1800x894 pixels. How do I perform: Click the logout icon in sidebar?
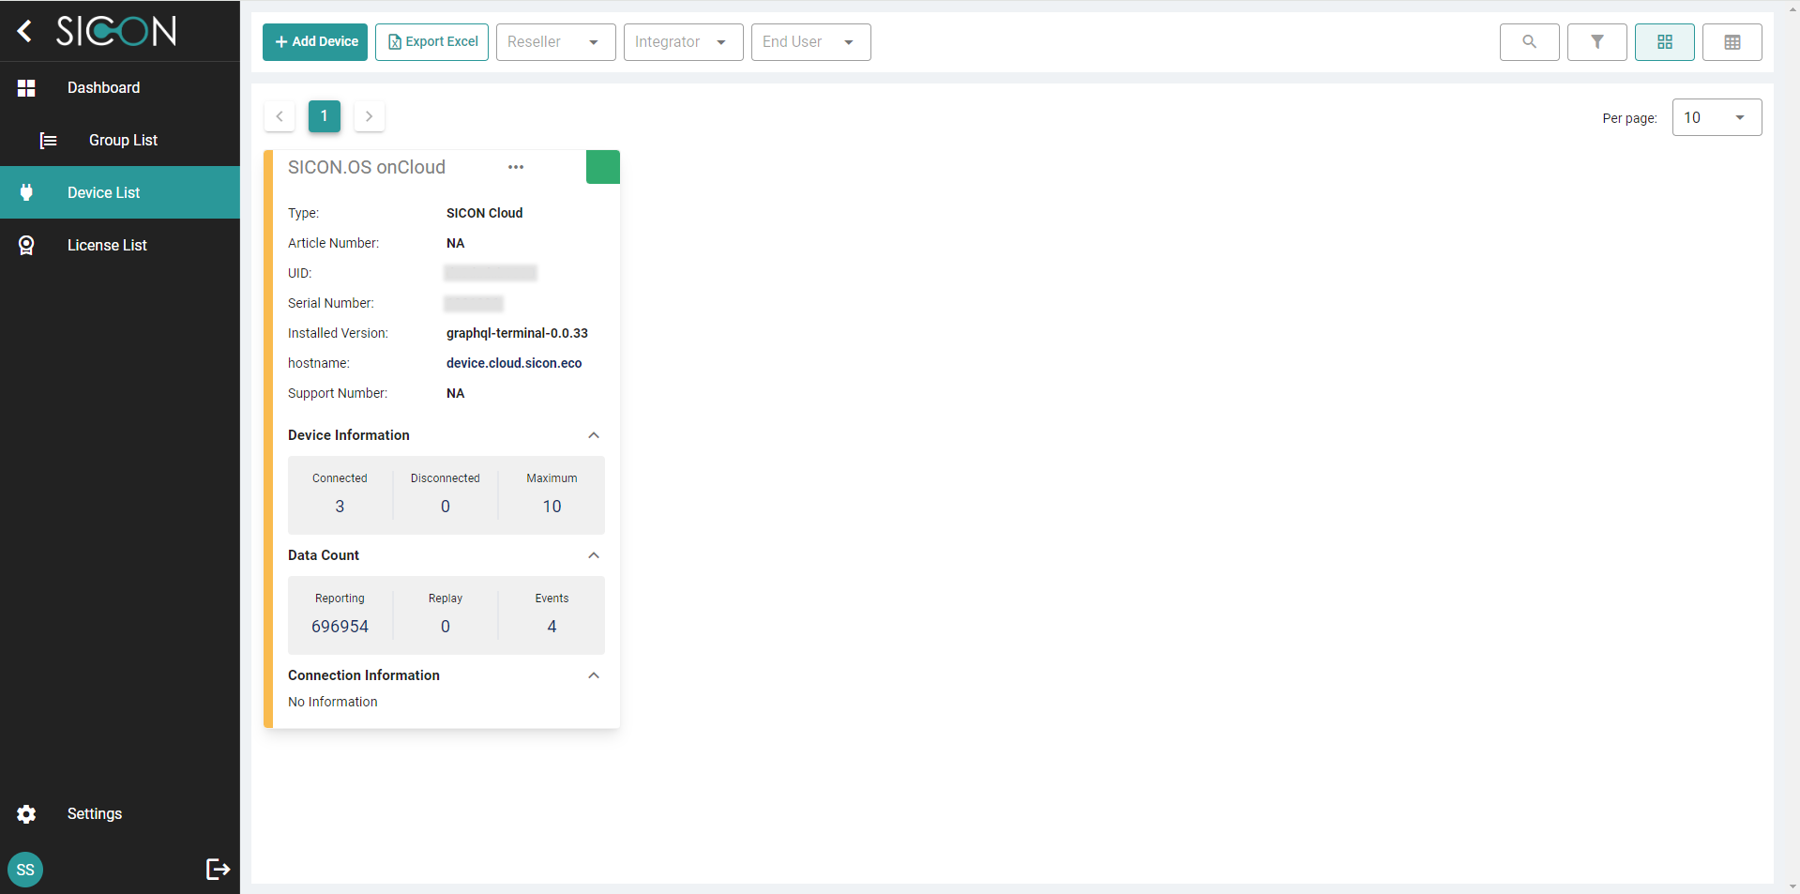[x=218, y=870]
